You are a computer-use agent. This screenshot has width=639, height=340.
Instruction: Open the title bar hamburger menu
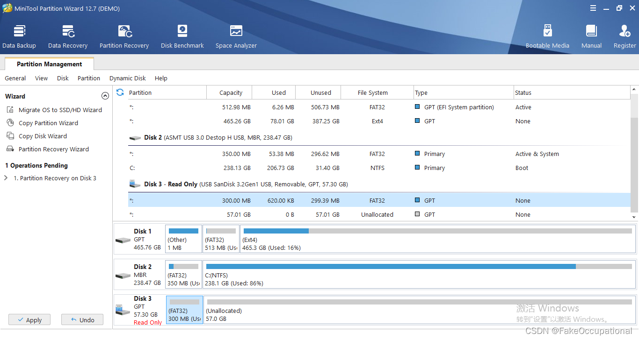pyautogui.click(x=593, y=8)
